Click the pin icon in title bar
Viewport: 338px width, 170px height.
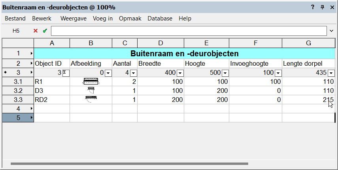pos(322,7)
